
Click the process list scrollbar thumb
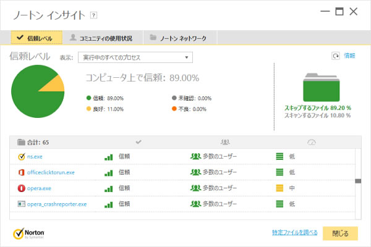click(358, 181)
